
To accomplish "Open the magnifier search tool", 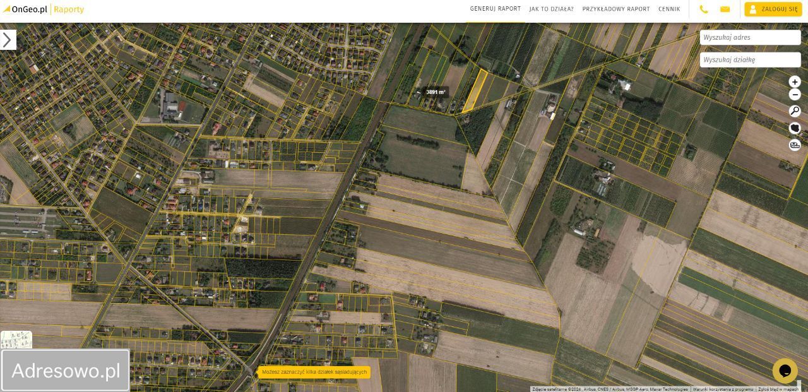I will 795,111.
